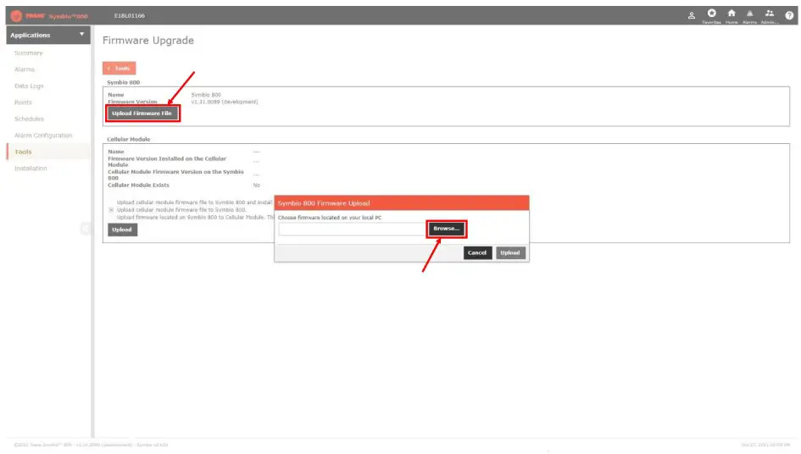801x454 pixels.
Task: Click the 'Firmware Upgrade' page heading
Action: (x=148, y=41)
